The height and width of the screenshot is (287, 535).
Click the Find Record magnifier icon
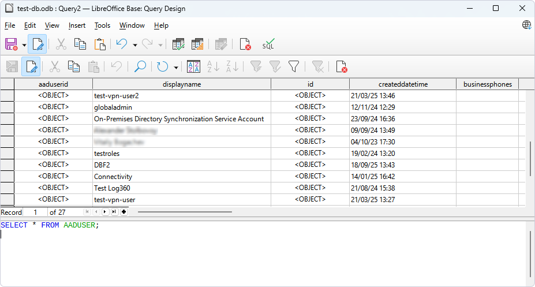140,67
